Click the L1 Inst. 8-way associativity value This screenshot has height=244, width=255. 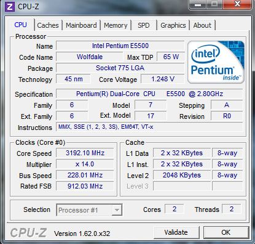click(x=227, y=164)
